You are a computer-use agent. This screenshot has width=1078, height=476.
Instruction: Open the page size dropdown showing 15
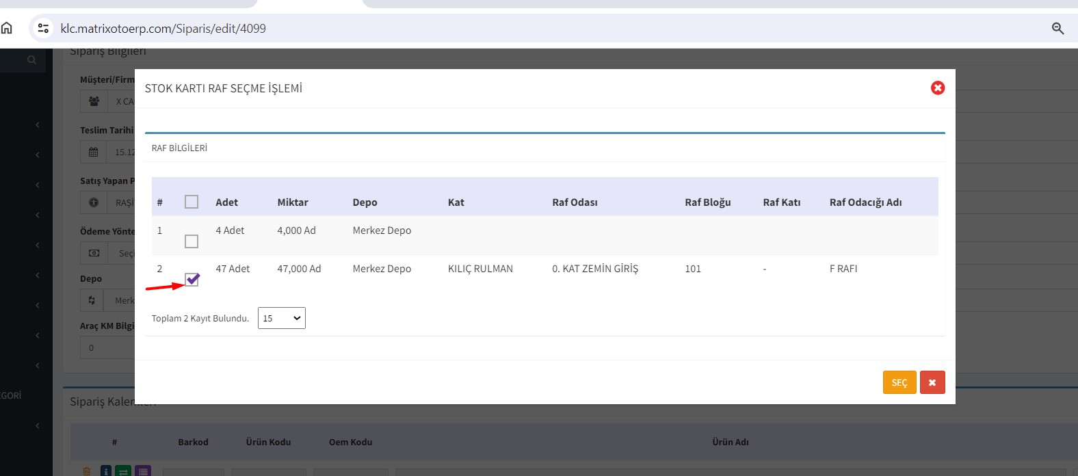click(x=281, y=318)
